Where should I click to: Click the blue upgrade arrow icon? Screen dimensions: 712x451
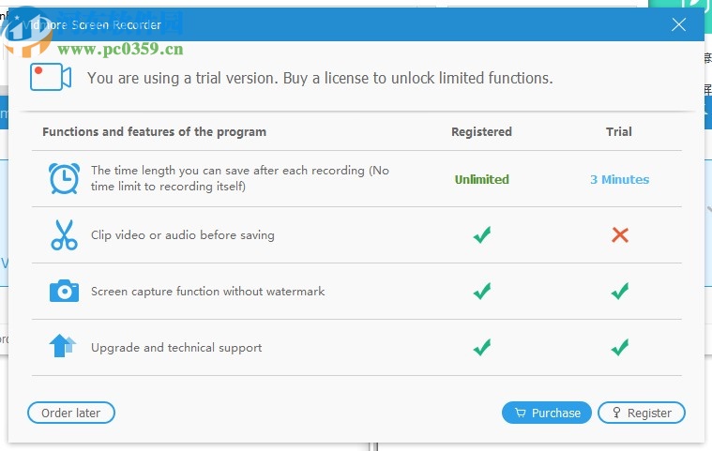63,346
